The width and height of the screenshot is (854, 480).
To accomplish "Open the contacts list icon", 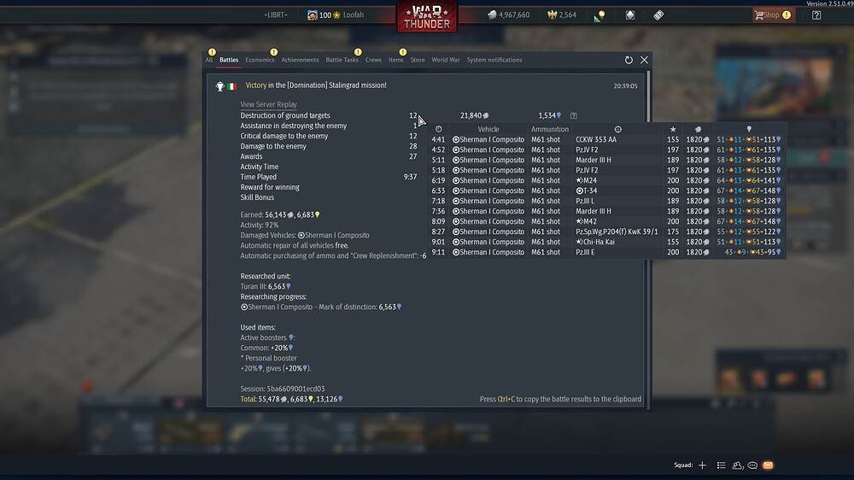I will pyautogui.click(x=737, y=465).
